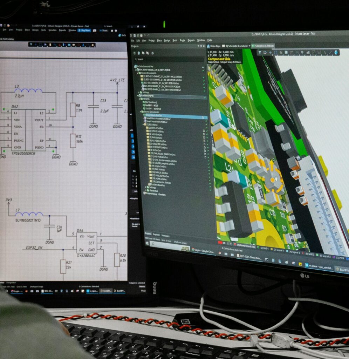Switch to the Explorer panel tab
The height and width of the screenshot is (359, 349).
point(156,235)
